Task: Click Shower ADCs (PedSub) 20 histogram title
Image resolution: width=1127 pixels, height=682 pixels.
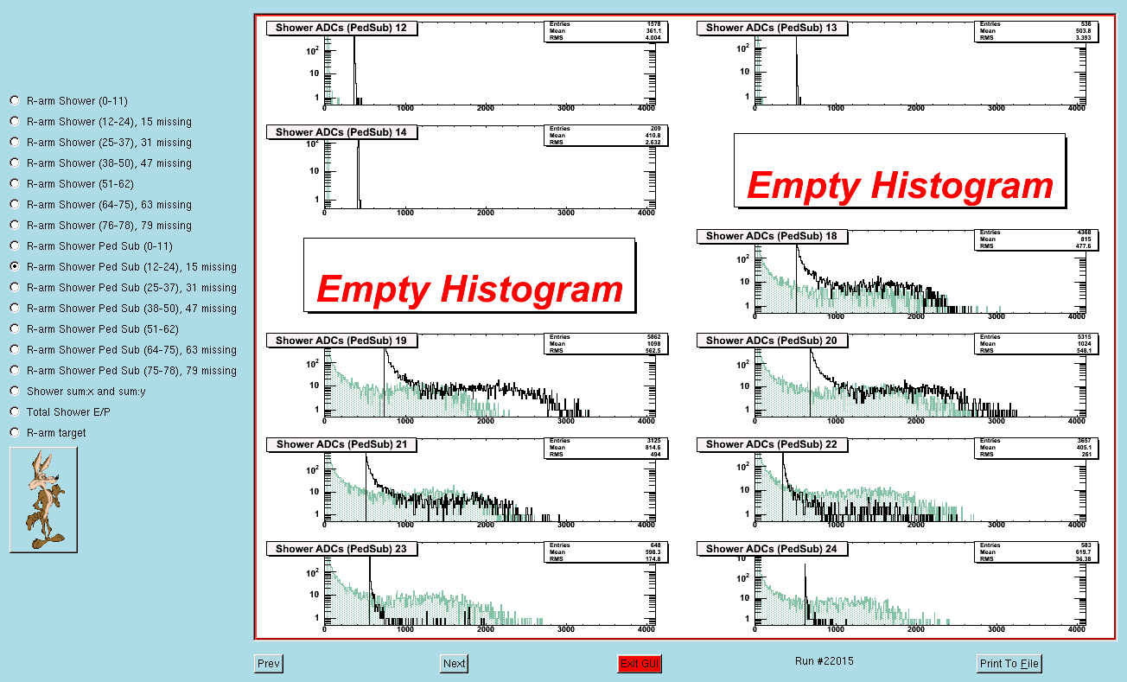Action: coord(772,341)
